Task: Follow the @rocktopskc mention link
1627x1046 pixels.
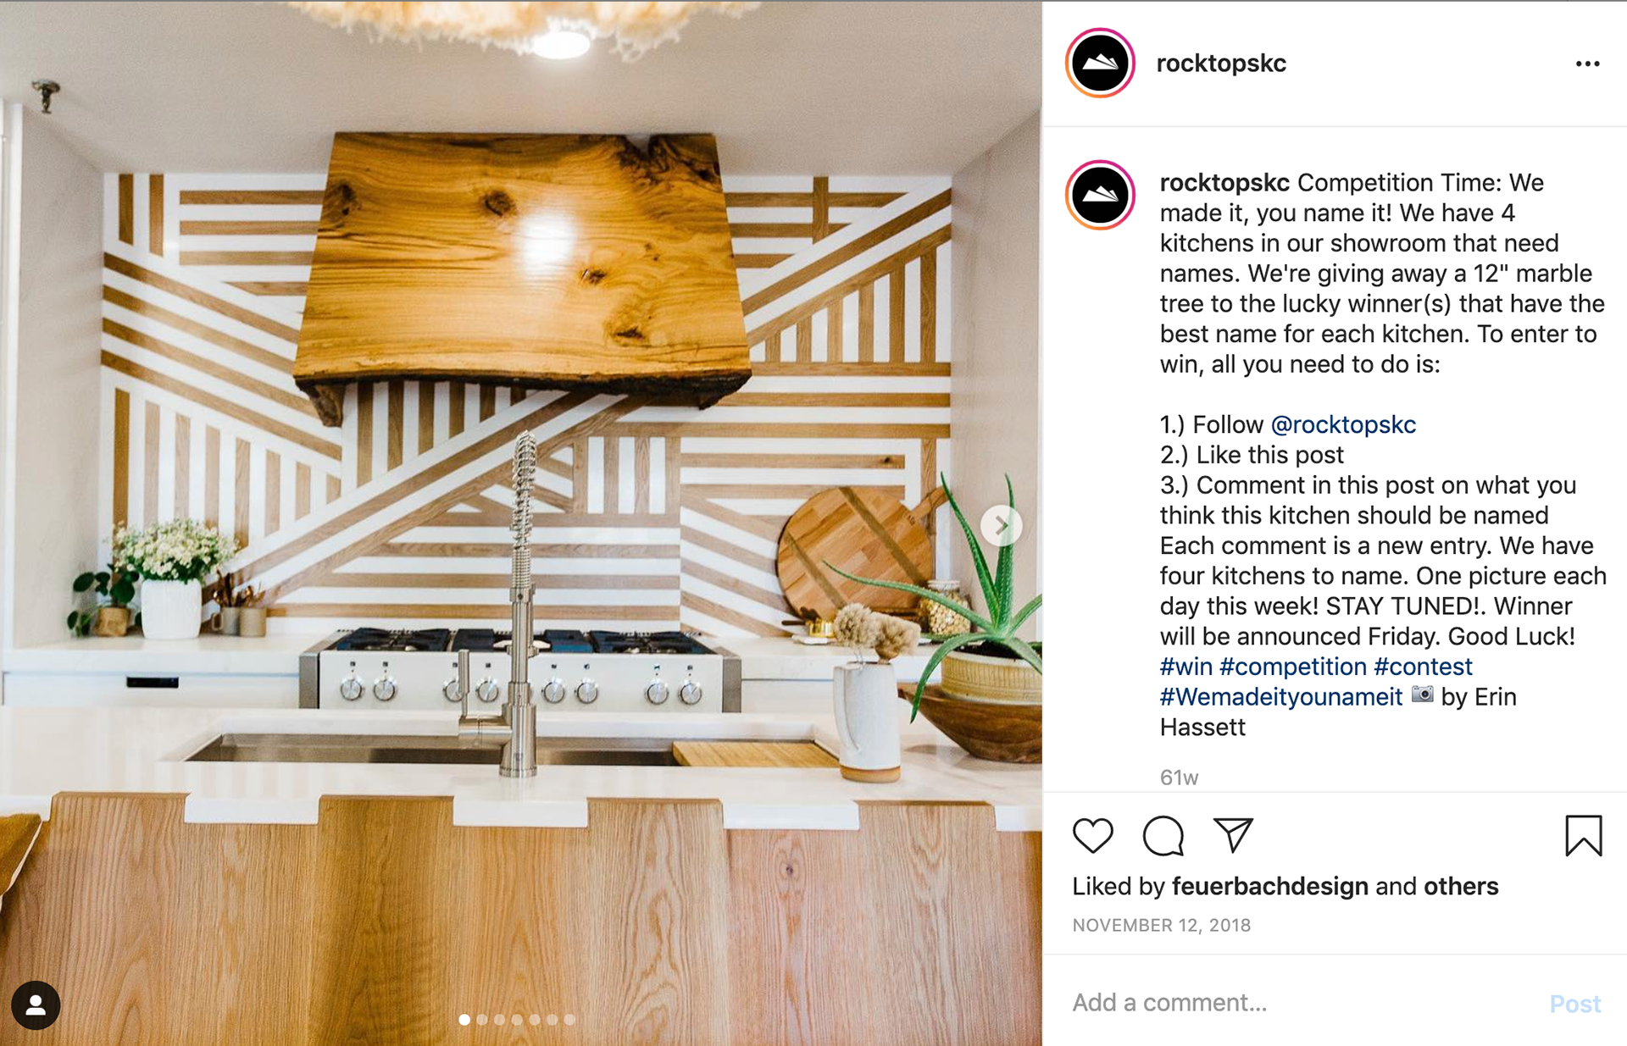Action: tap(1343, 424)
